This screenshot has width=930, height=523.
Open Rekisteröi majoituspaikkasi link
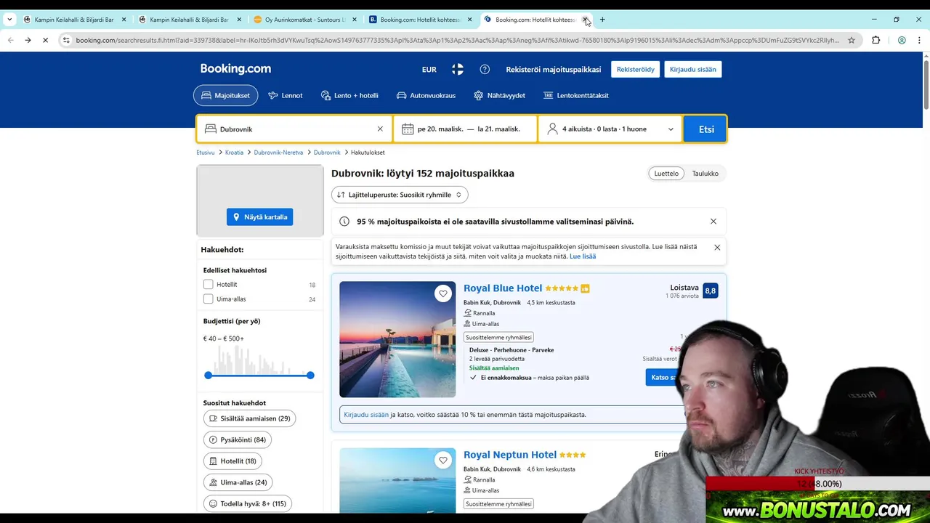(554, 70)
